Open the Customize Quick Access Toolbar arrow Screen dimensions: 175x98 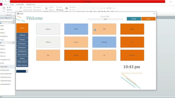9,1
